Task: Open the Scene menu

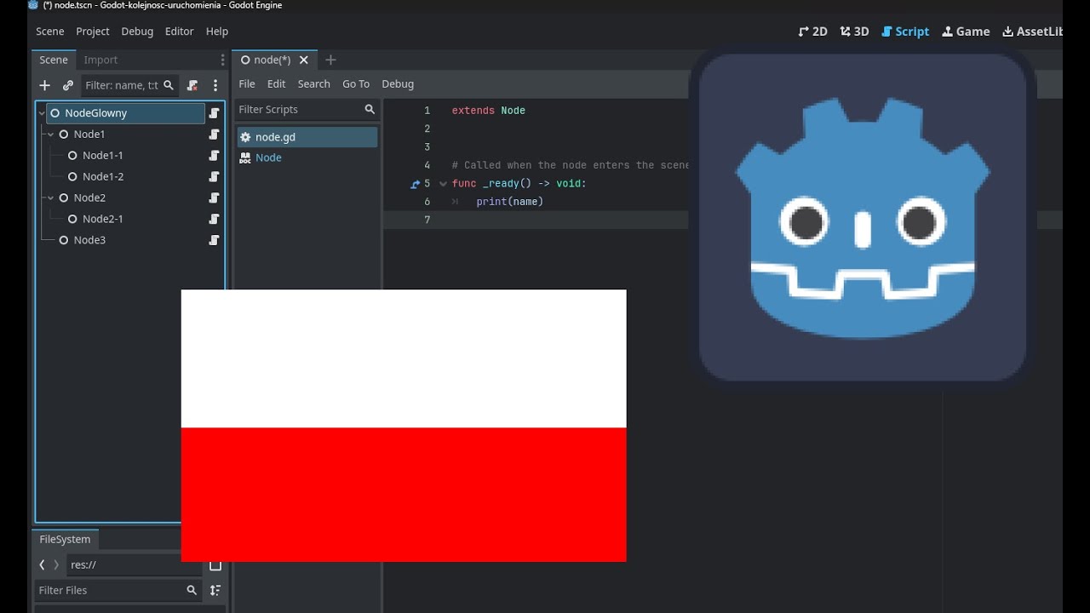Action: [x=50, y=32]
